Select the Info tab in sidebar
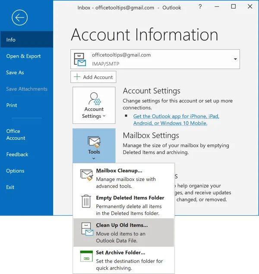The height and width of the screenshot is (274, 259). [x=27, y=40]
